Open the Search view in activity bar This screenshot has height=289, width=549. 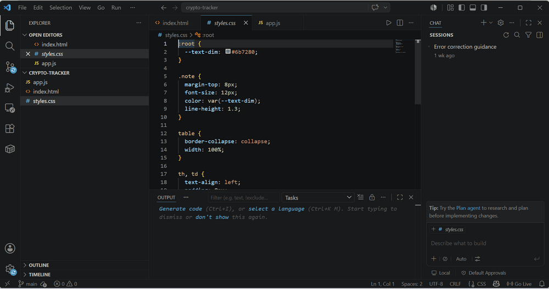point(10,46)
